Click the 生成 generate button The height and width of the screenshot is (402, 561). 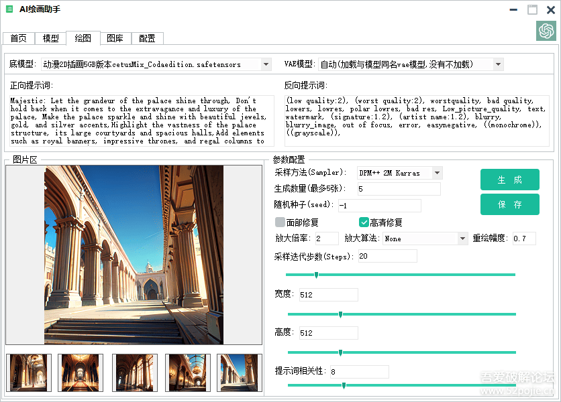tap(509, 180)
